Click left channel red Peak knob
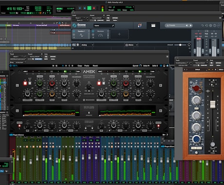 coord(52,83)
